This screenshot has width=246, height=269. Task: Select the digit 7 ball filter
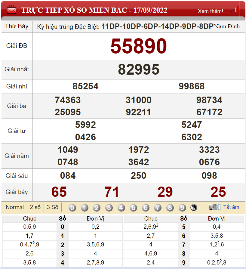[158, 208]
